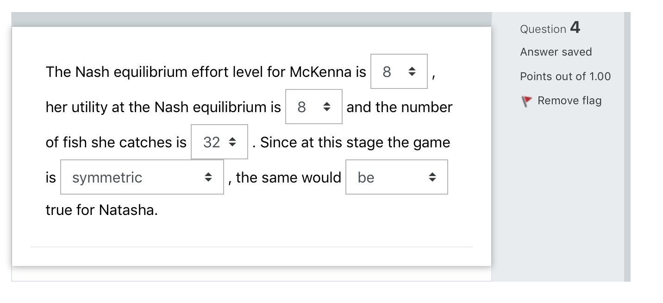Open the dropdown showing symmetric

point(142,177)
